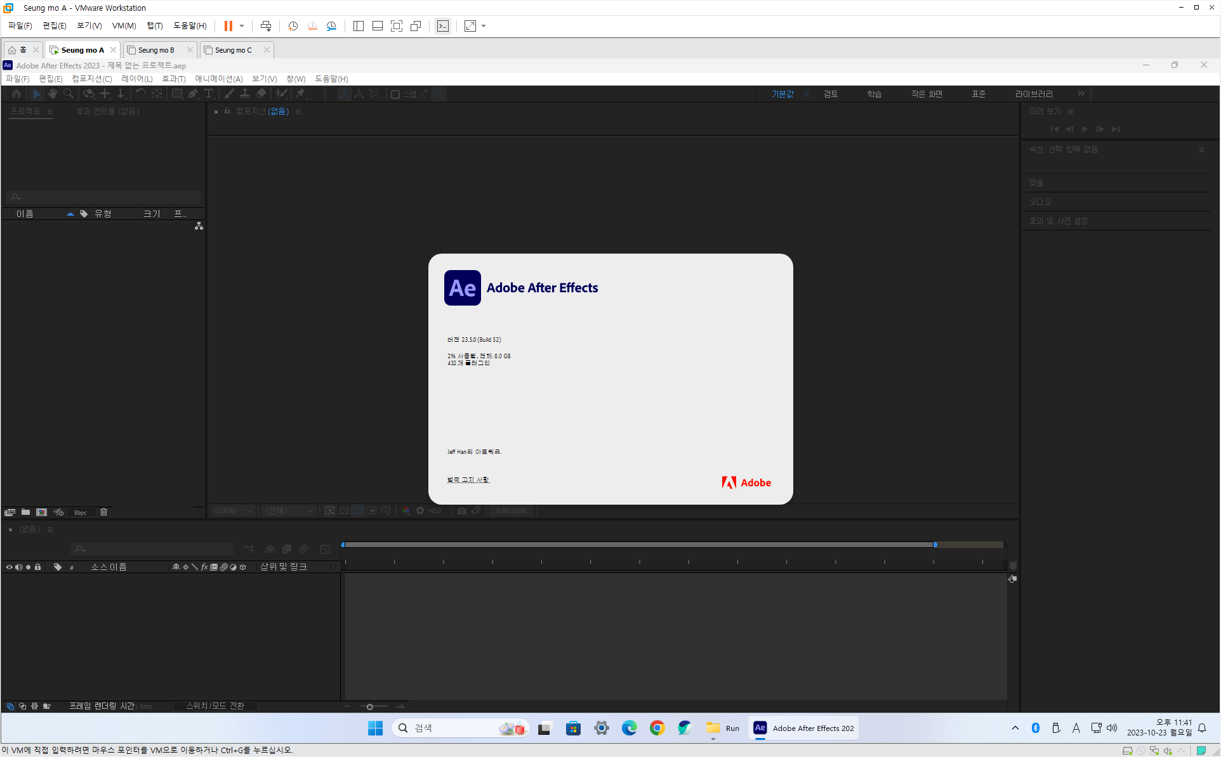Screen dimensions: 1221x757
Task: Select the Puppet Pin tool
Action: (x=301, y=94)
